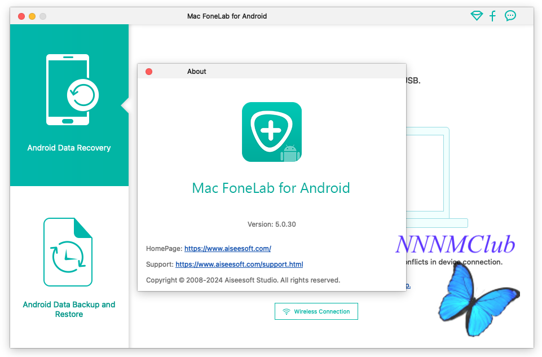Open the feedback chat bubble icon

tap(510, 16)
